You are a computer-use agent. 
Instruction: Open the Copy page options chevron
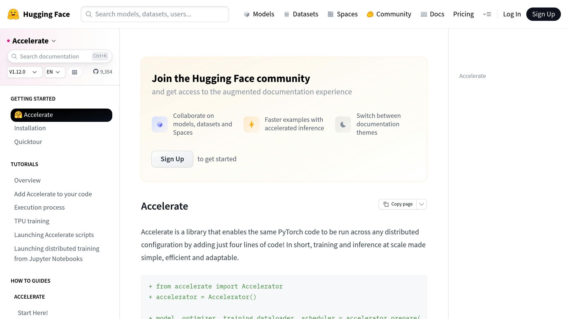point(421,204)
